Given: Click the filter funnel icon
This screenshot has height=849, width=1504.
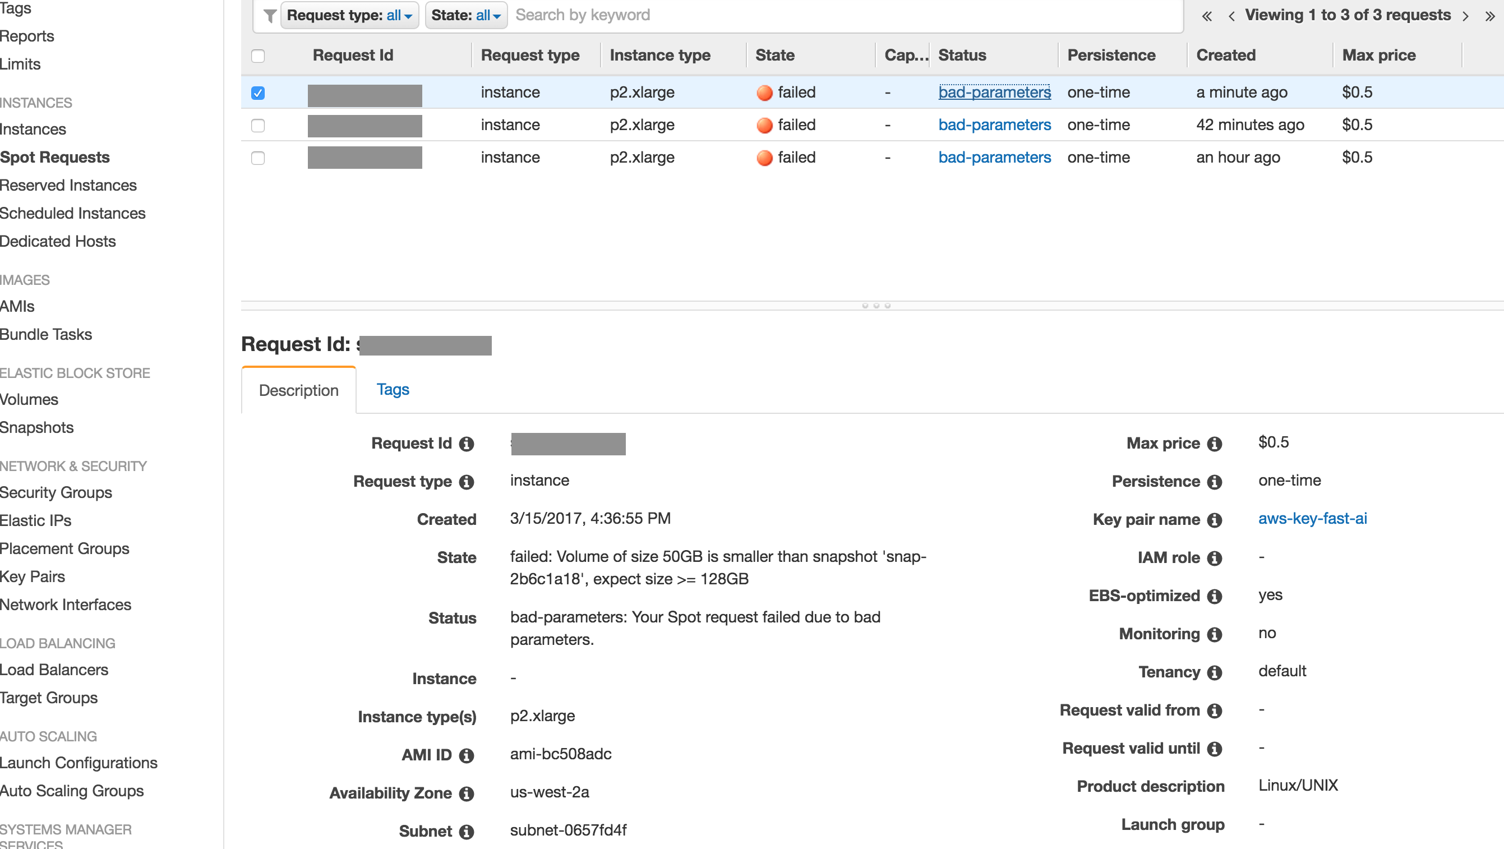Looking at the screenshot, I should coord(269,16).
